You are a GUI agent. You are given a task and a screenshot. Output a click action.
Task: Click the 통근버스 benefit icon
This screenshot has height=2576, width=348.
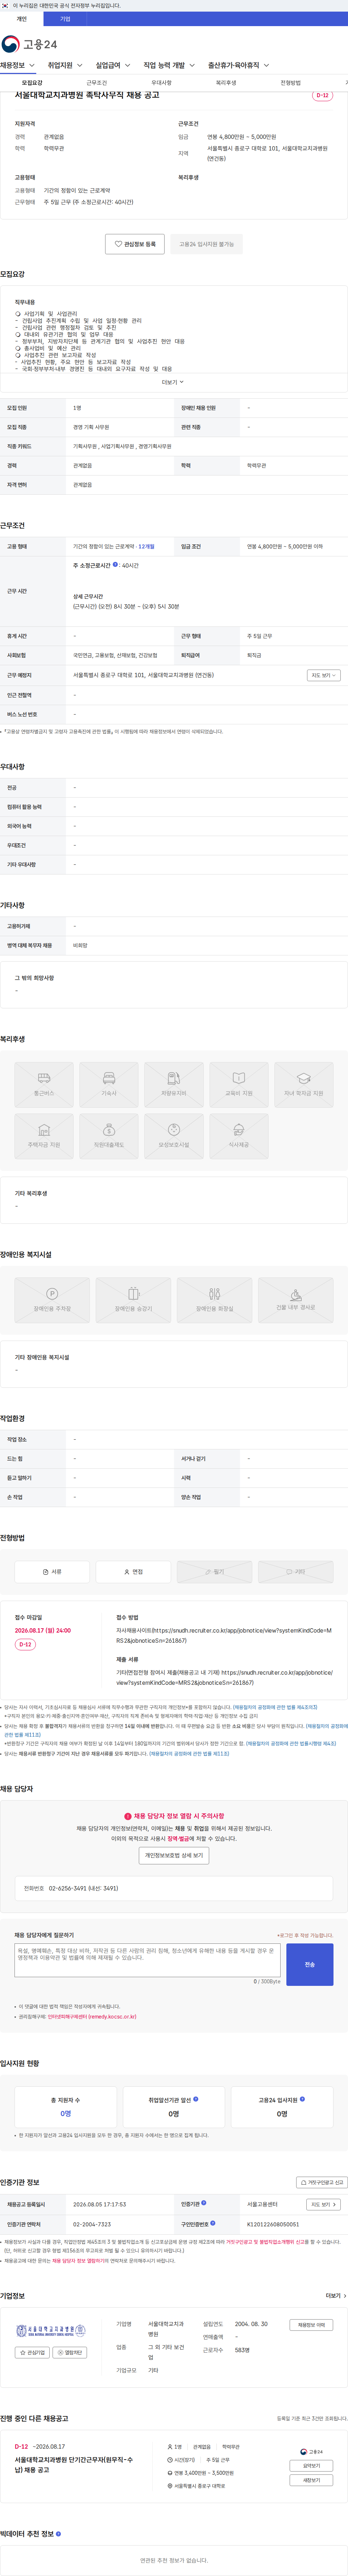[44, 1084]
